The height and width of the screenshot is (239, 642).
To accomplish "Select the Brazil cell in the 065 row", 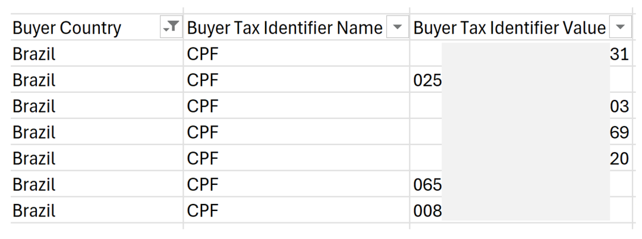I will (97, 184).
